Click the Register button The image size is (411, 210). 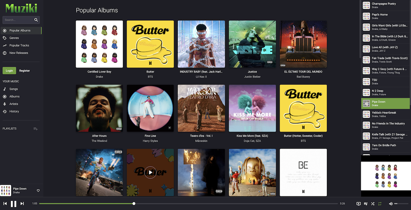click(25, 71)
